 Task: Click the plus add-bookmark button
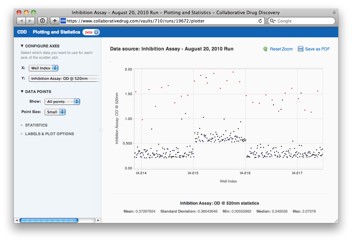click(55, 21)
